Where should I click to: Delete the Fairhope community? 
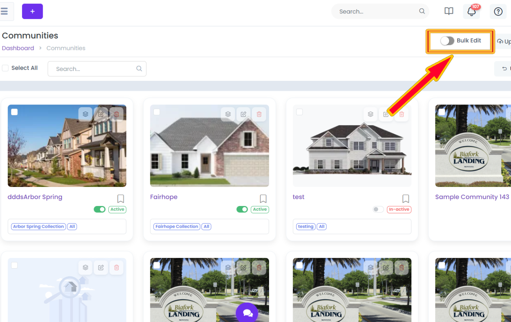(x=259, y=114)
